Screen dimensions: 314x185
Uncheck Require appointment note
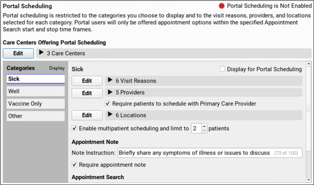coord(75,165)
